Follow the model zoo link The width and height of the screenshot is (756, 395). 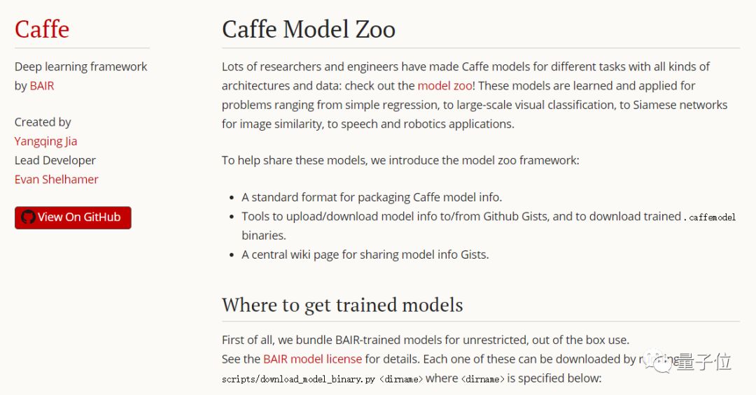(x=444, y=86)
